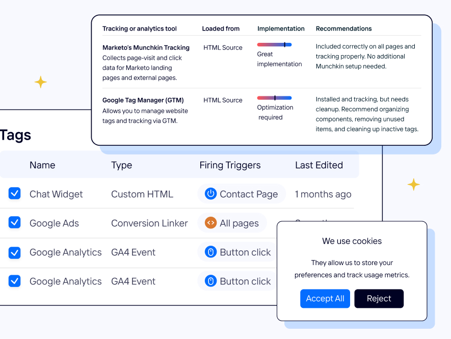Screen dimensions: 451x339
Task: Disable the checkbox on the second GA4 Event row
Action: [14, 281]
